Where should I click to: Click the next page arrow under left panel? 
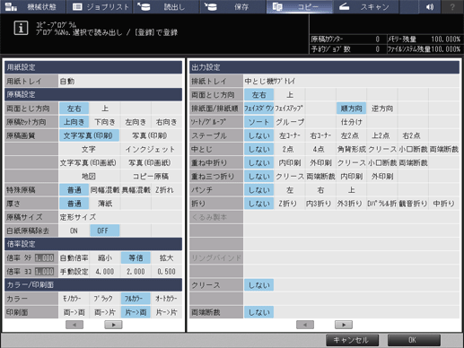click(113, 325)
